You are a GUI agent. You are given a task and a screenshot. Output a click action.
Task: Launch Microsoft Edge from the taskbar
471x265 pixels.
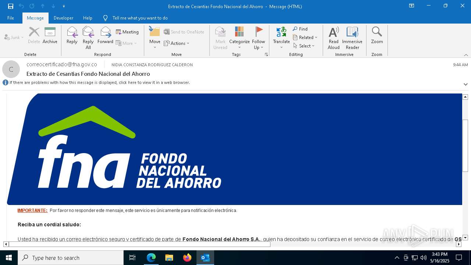click(x=151, y=258)
